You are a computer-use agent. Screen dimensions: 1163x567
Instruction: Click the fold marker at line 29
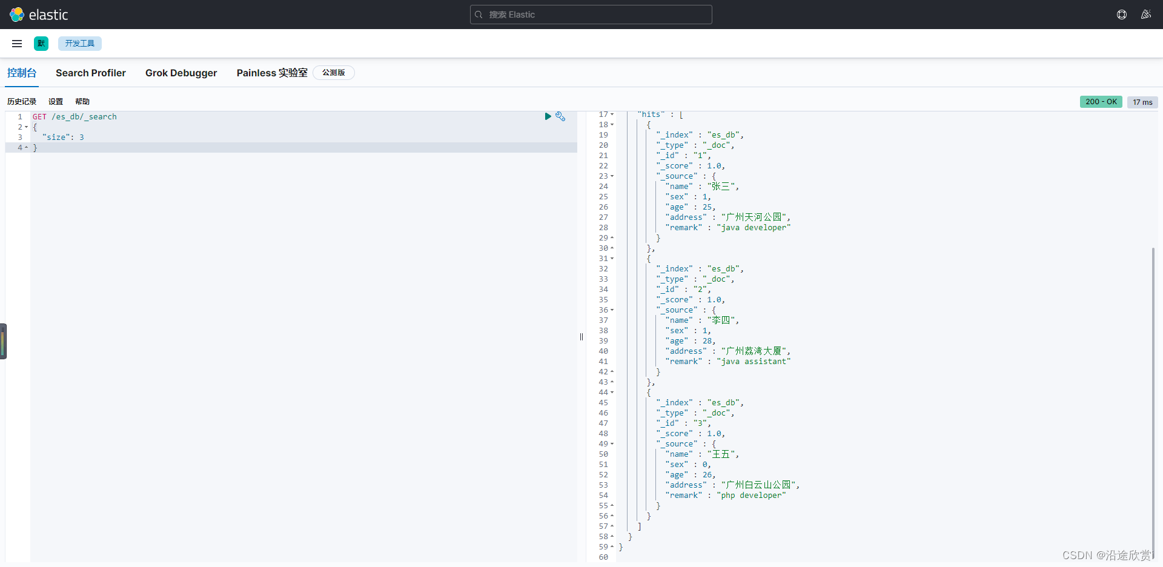click(612, 238)
